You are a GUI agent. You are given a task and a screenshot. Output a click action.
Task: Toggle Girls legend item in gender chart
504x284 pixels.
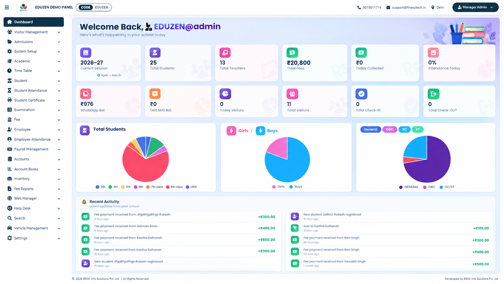[x=278, y=187]
